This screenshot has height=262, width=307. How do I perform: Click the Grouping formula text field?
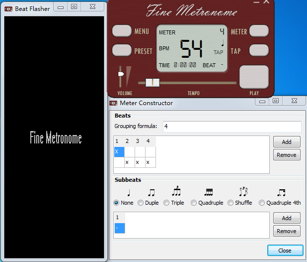tap(231, 127)
